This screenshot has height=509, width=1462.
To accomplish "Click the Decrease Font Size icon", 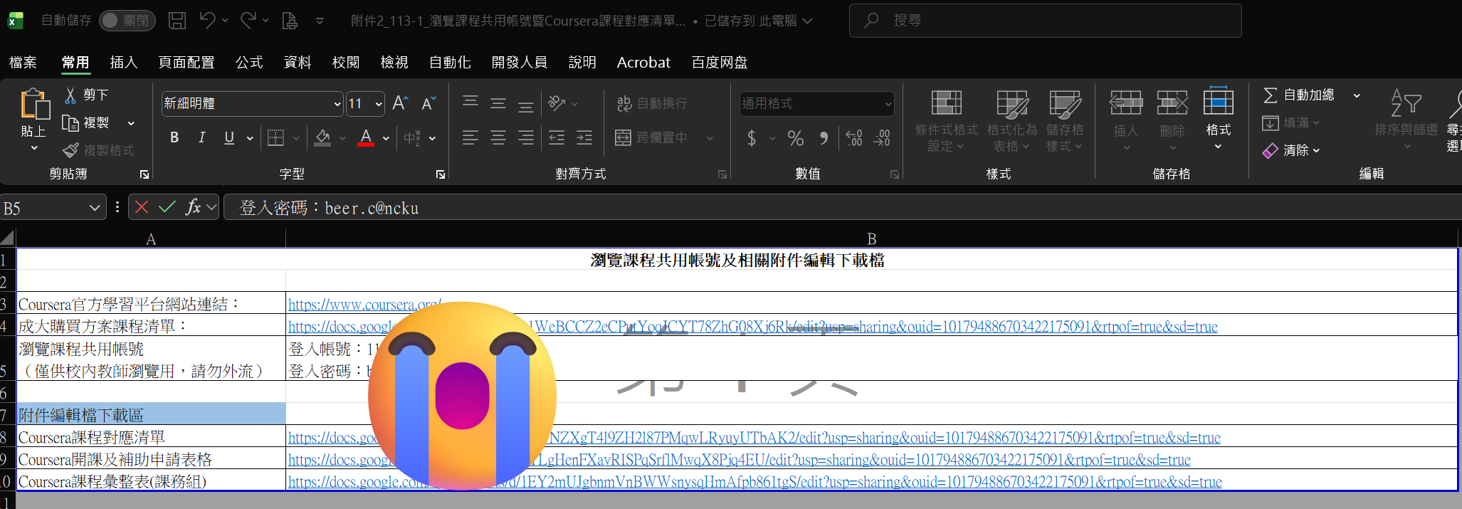I will (x=428, y=104).
